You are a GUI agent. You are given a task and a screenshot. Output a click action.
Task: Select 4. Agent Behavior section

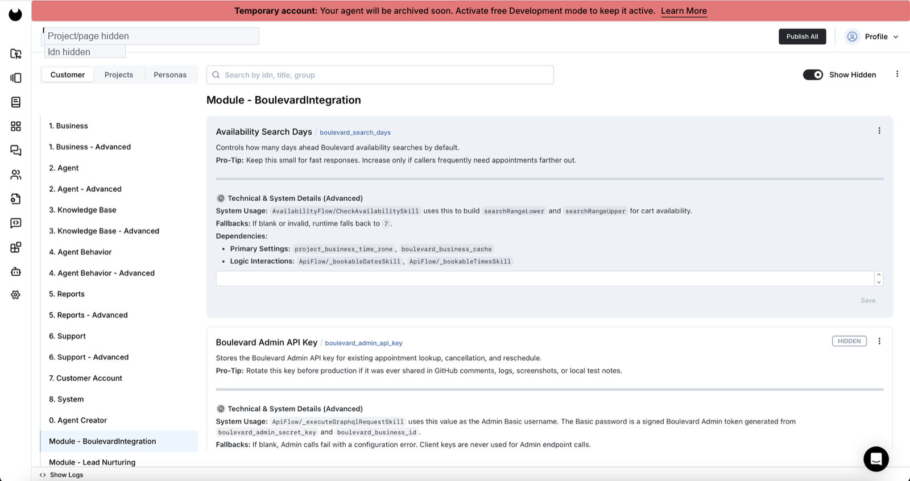click(119, 252)
